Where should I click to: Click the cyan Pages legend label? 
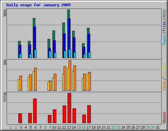(164, 40)
